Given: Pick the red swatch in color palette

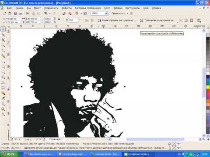Looking at the screenshot, I should coord(208,91).
